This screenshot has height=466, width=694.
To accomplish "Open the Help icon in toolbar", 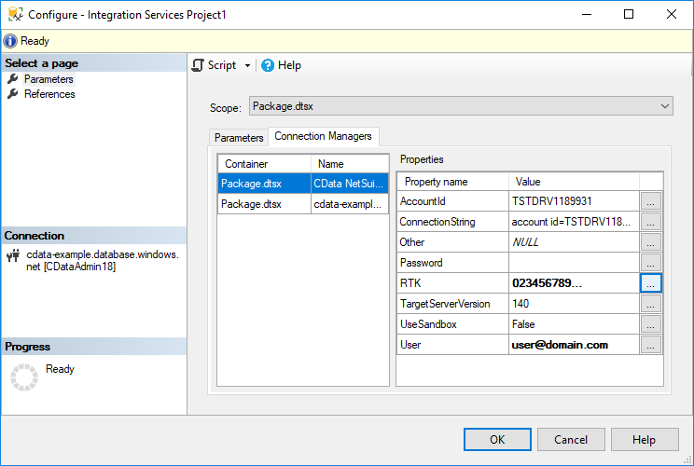I will click(x=268, y=65).
